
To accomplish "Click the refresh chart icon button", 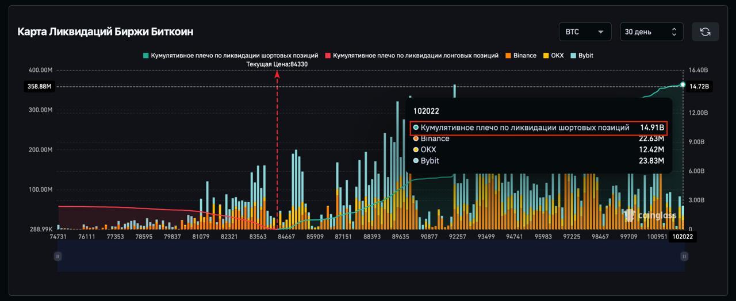I will (x=705, y=32).
